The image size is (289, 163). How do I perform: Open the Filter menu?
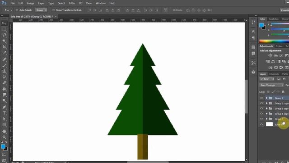coord(72,3)
